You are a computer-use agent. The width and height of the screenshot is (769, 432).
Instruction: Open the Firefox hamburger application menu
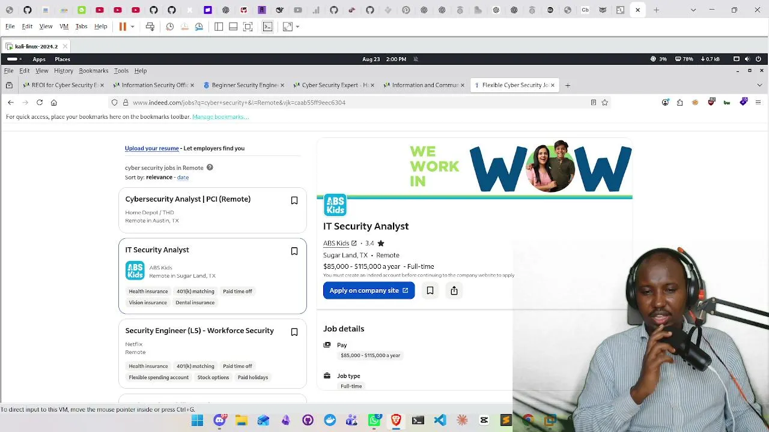click(758, 103)
